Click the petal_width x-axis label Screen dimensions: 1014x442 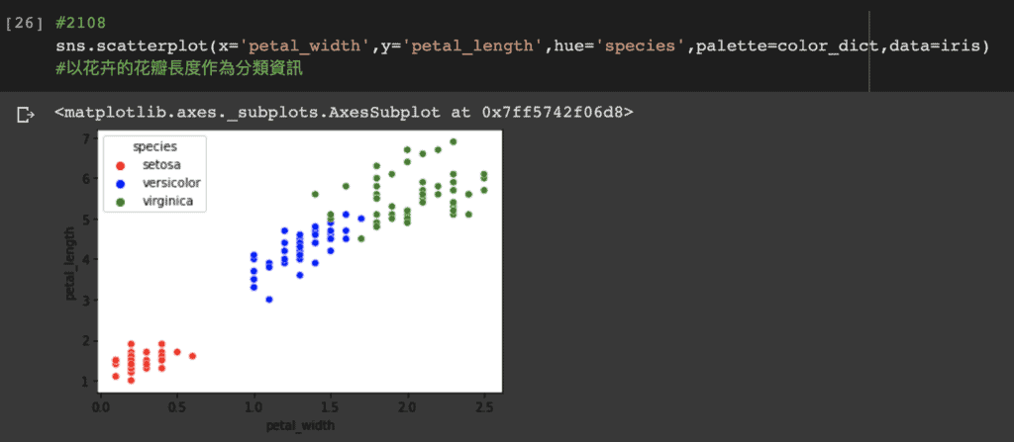coord(300,426)
